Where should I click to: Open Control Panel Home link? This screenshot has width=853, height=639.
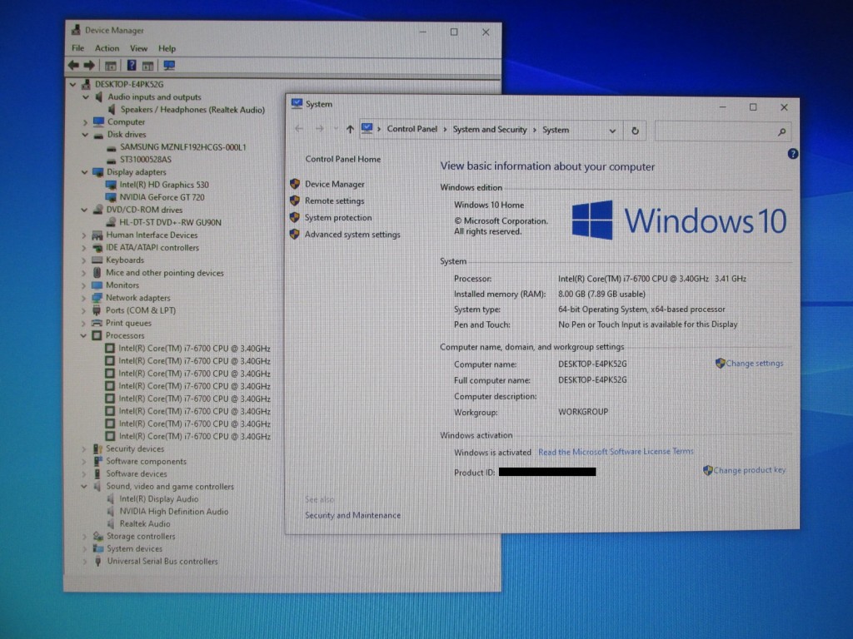tap(342, 159)
